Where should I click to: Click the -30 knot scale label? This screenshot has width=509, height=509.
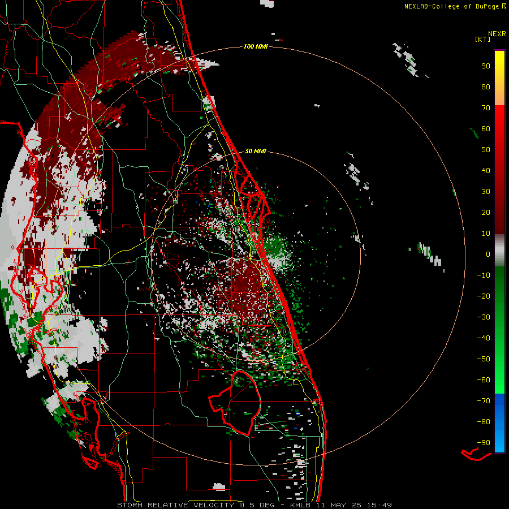[484, 317]
